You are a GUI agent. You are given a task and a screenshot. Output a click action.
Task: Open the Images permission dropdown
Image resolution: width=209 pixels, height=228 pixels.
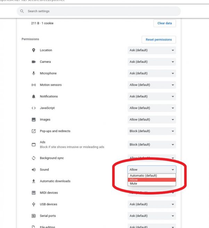[152, 119]
